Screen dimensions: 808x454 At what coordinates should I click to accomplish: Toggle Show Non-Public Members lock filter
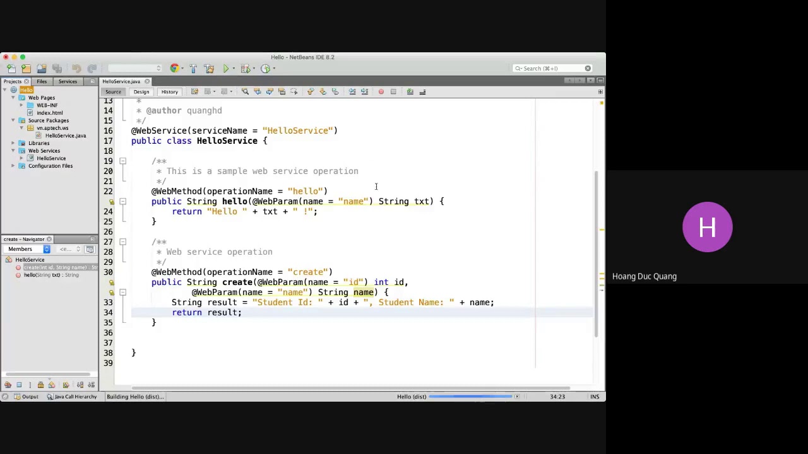click(40, 385)
